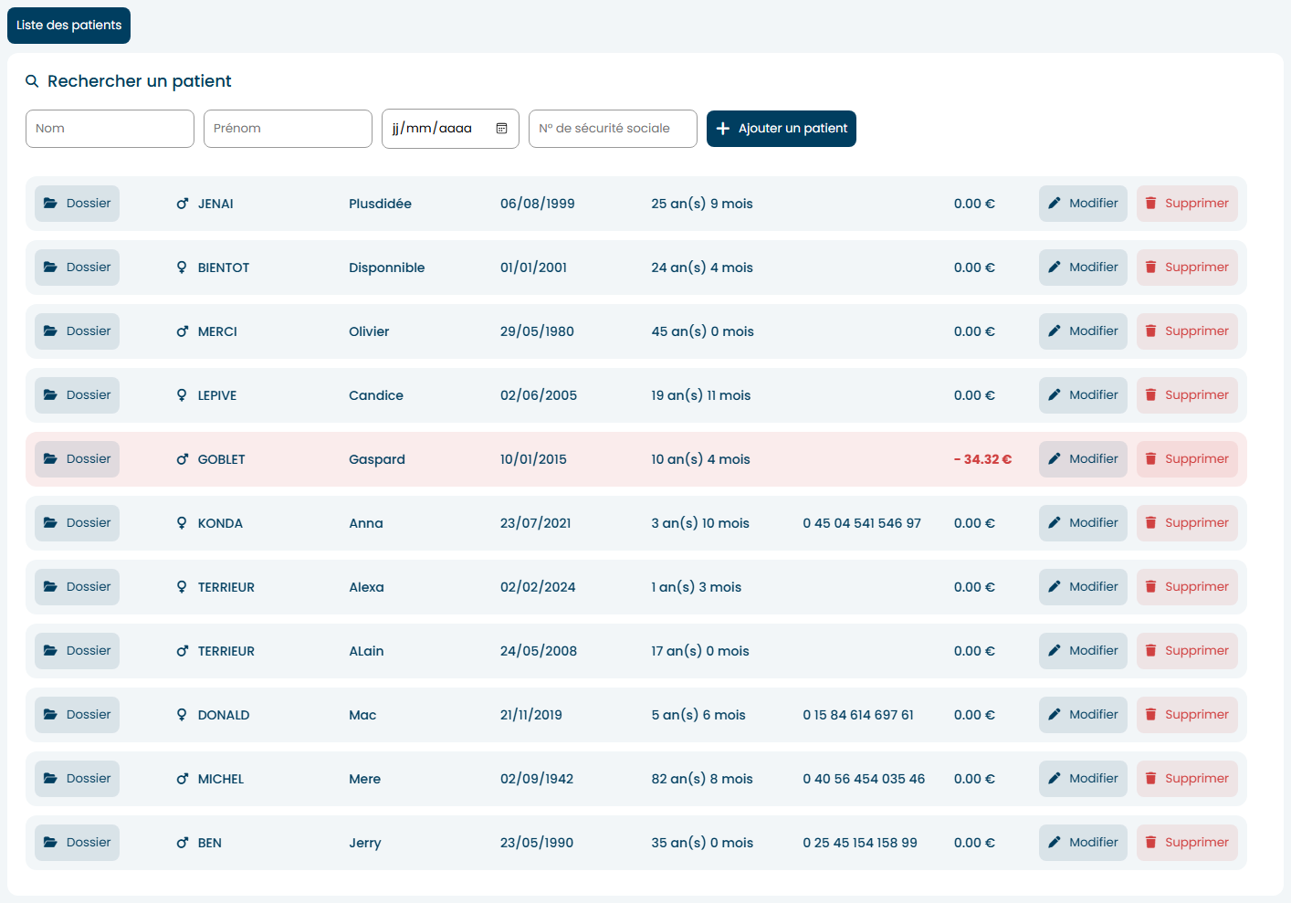Screen dimensions: 1291x903
Task: Select the Liste des patients tab
Action: pos(68,25)
